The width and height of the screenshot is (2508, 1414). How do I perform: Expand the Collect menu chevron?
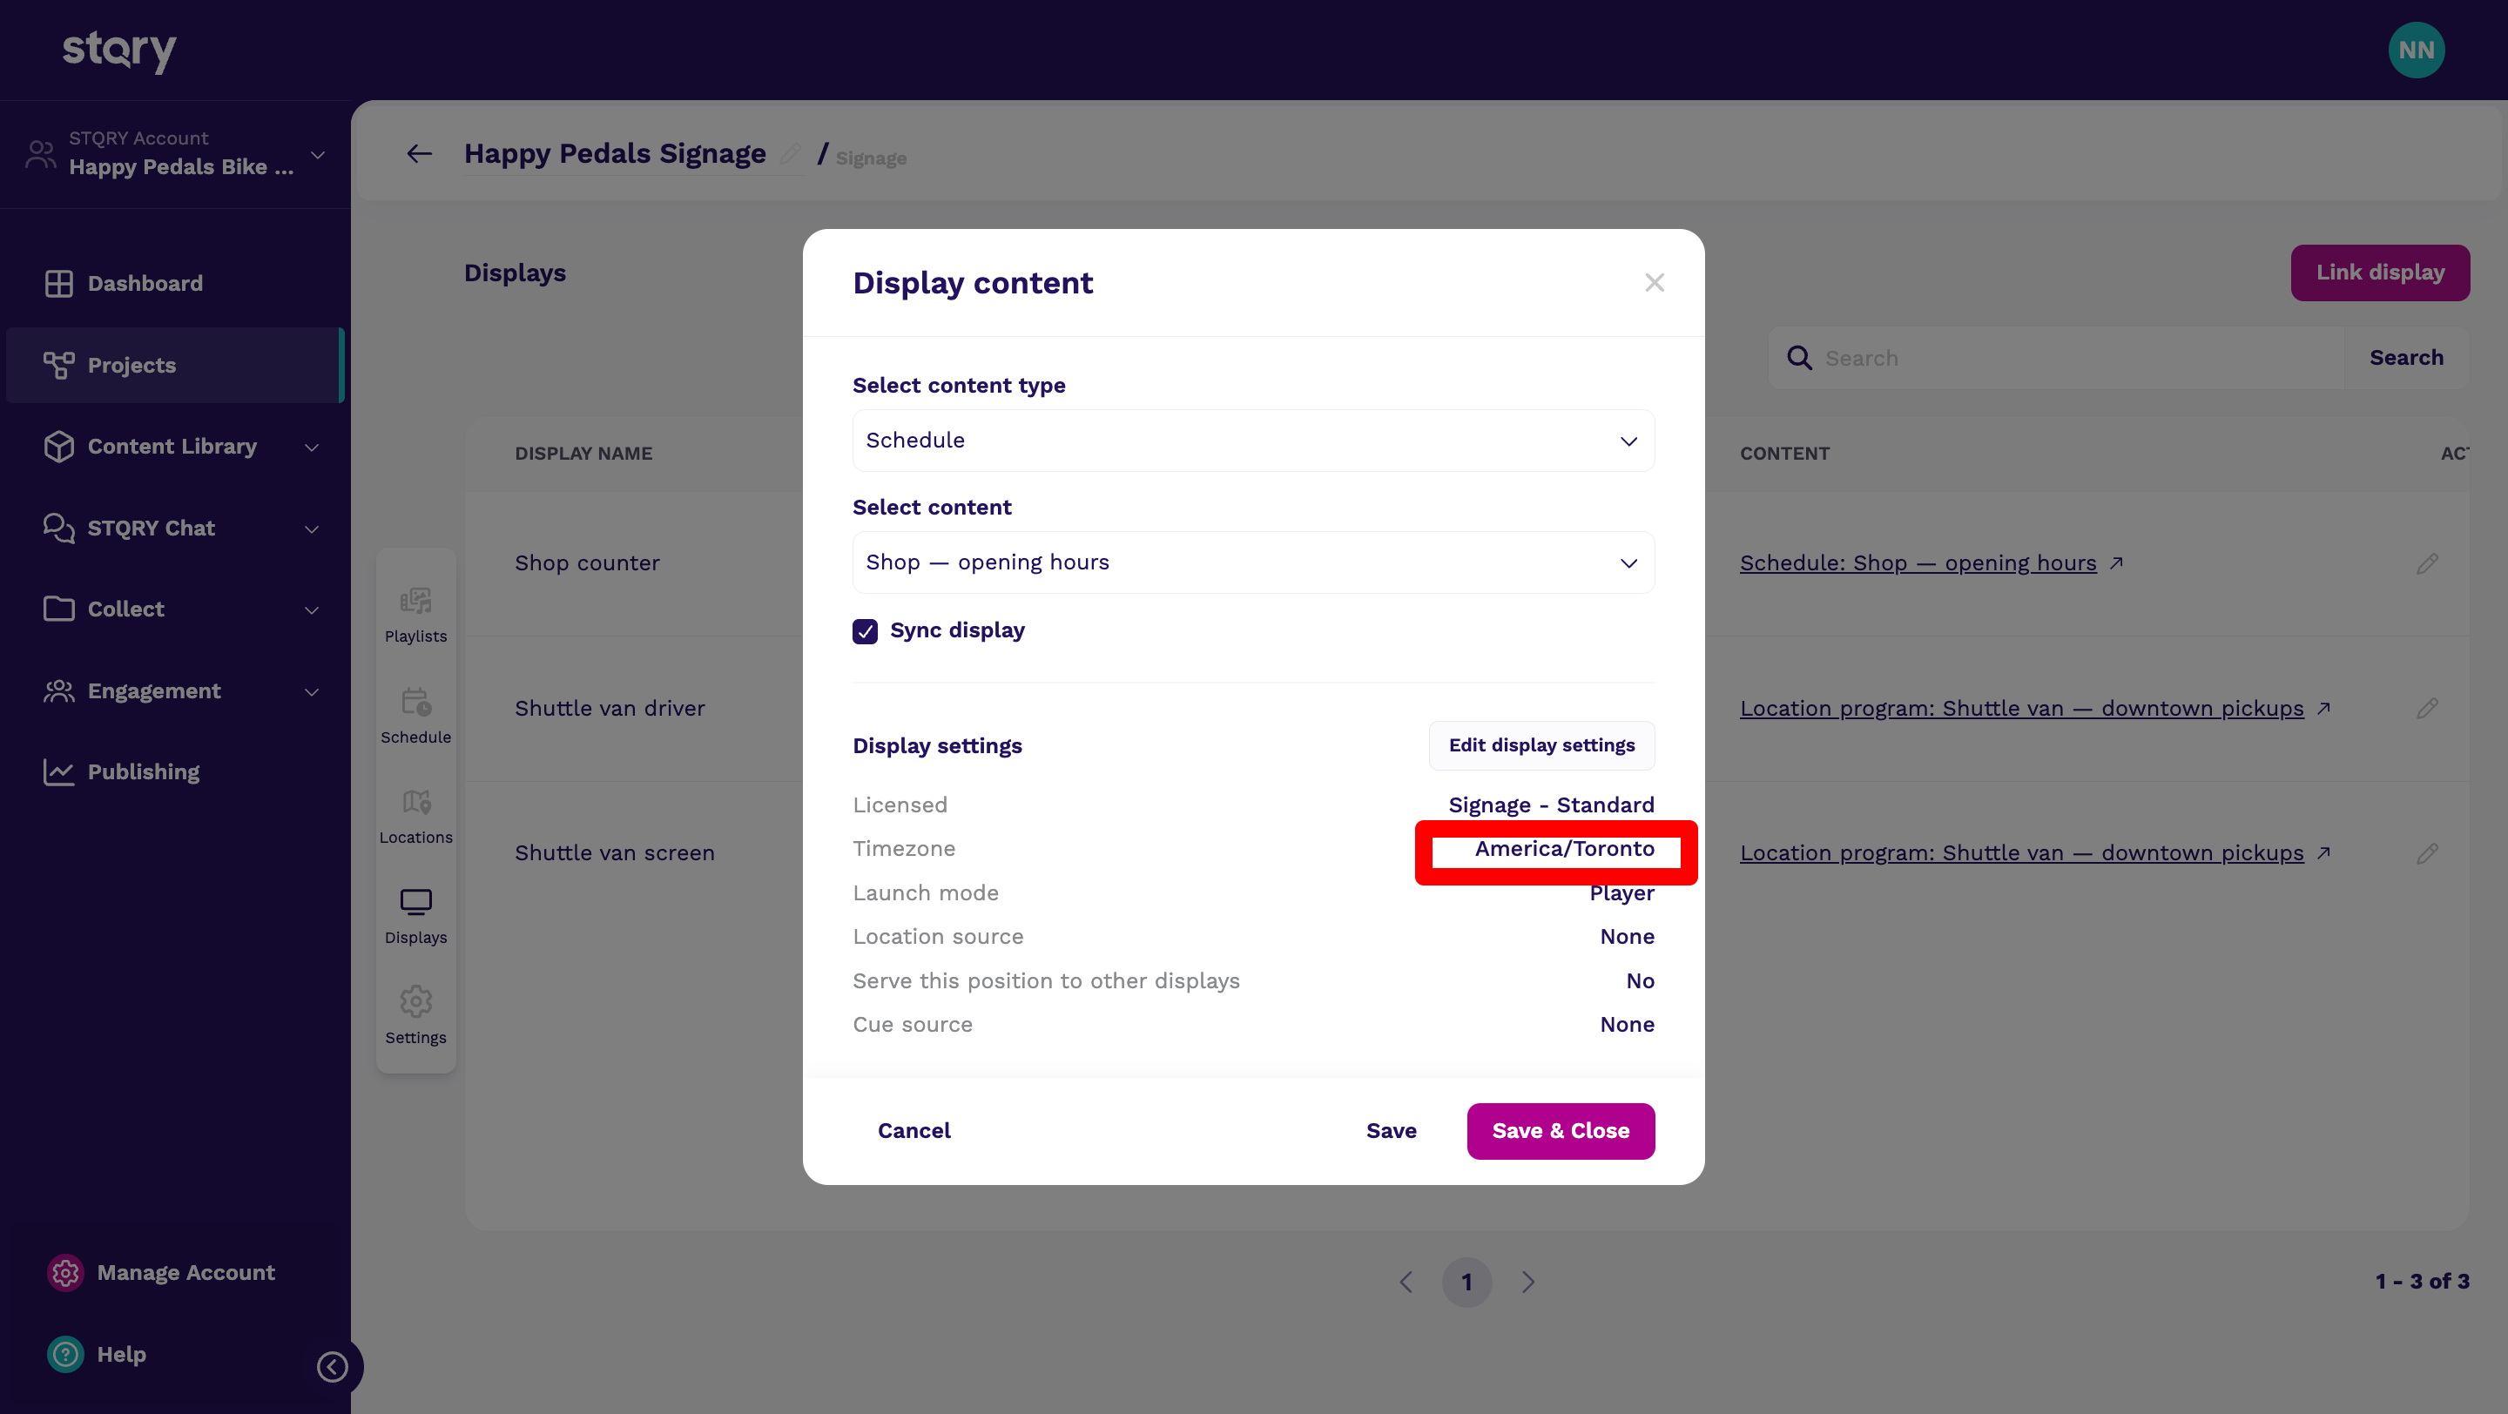coord(312,610)
